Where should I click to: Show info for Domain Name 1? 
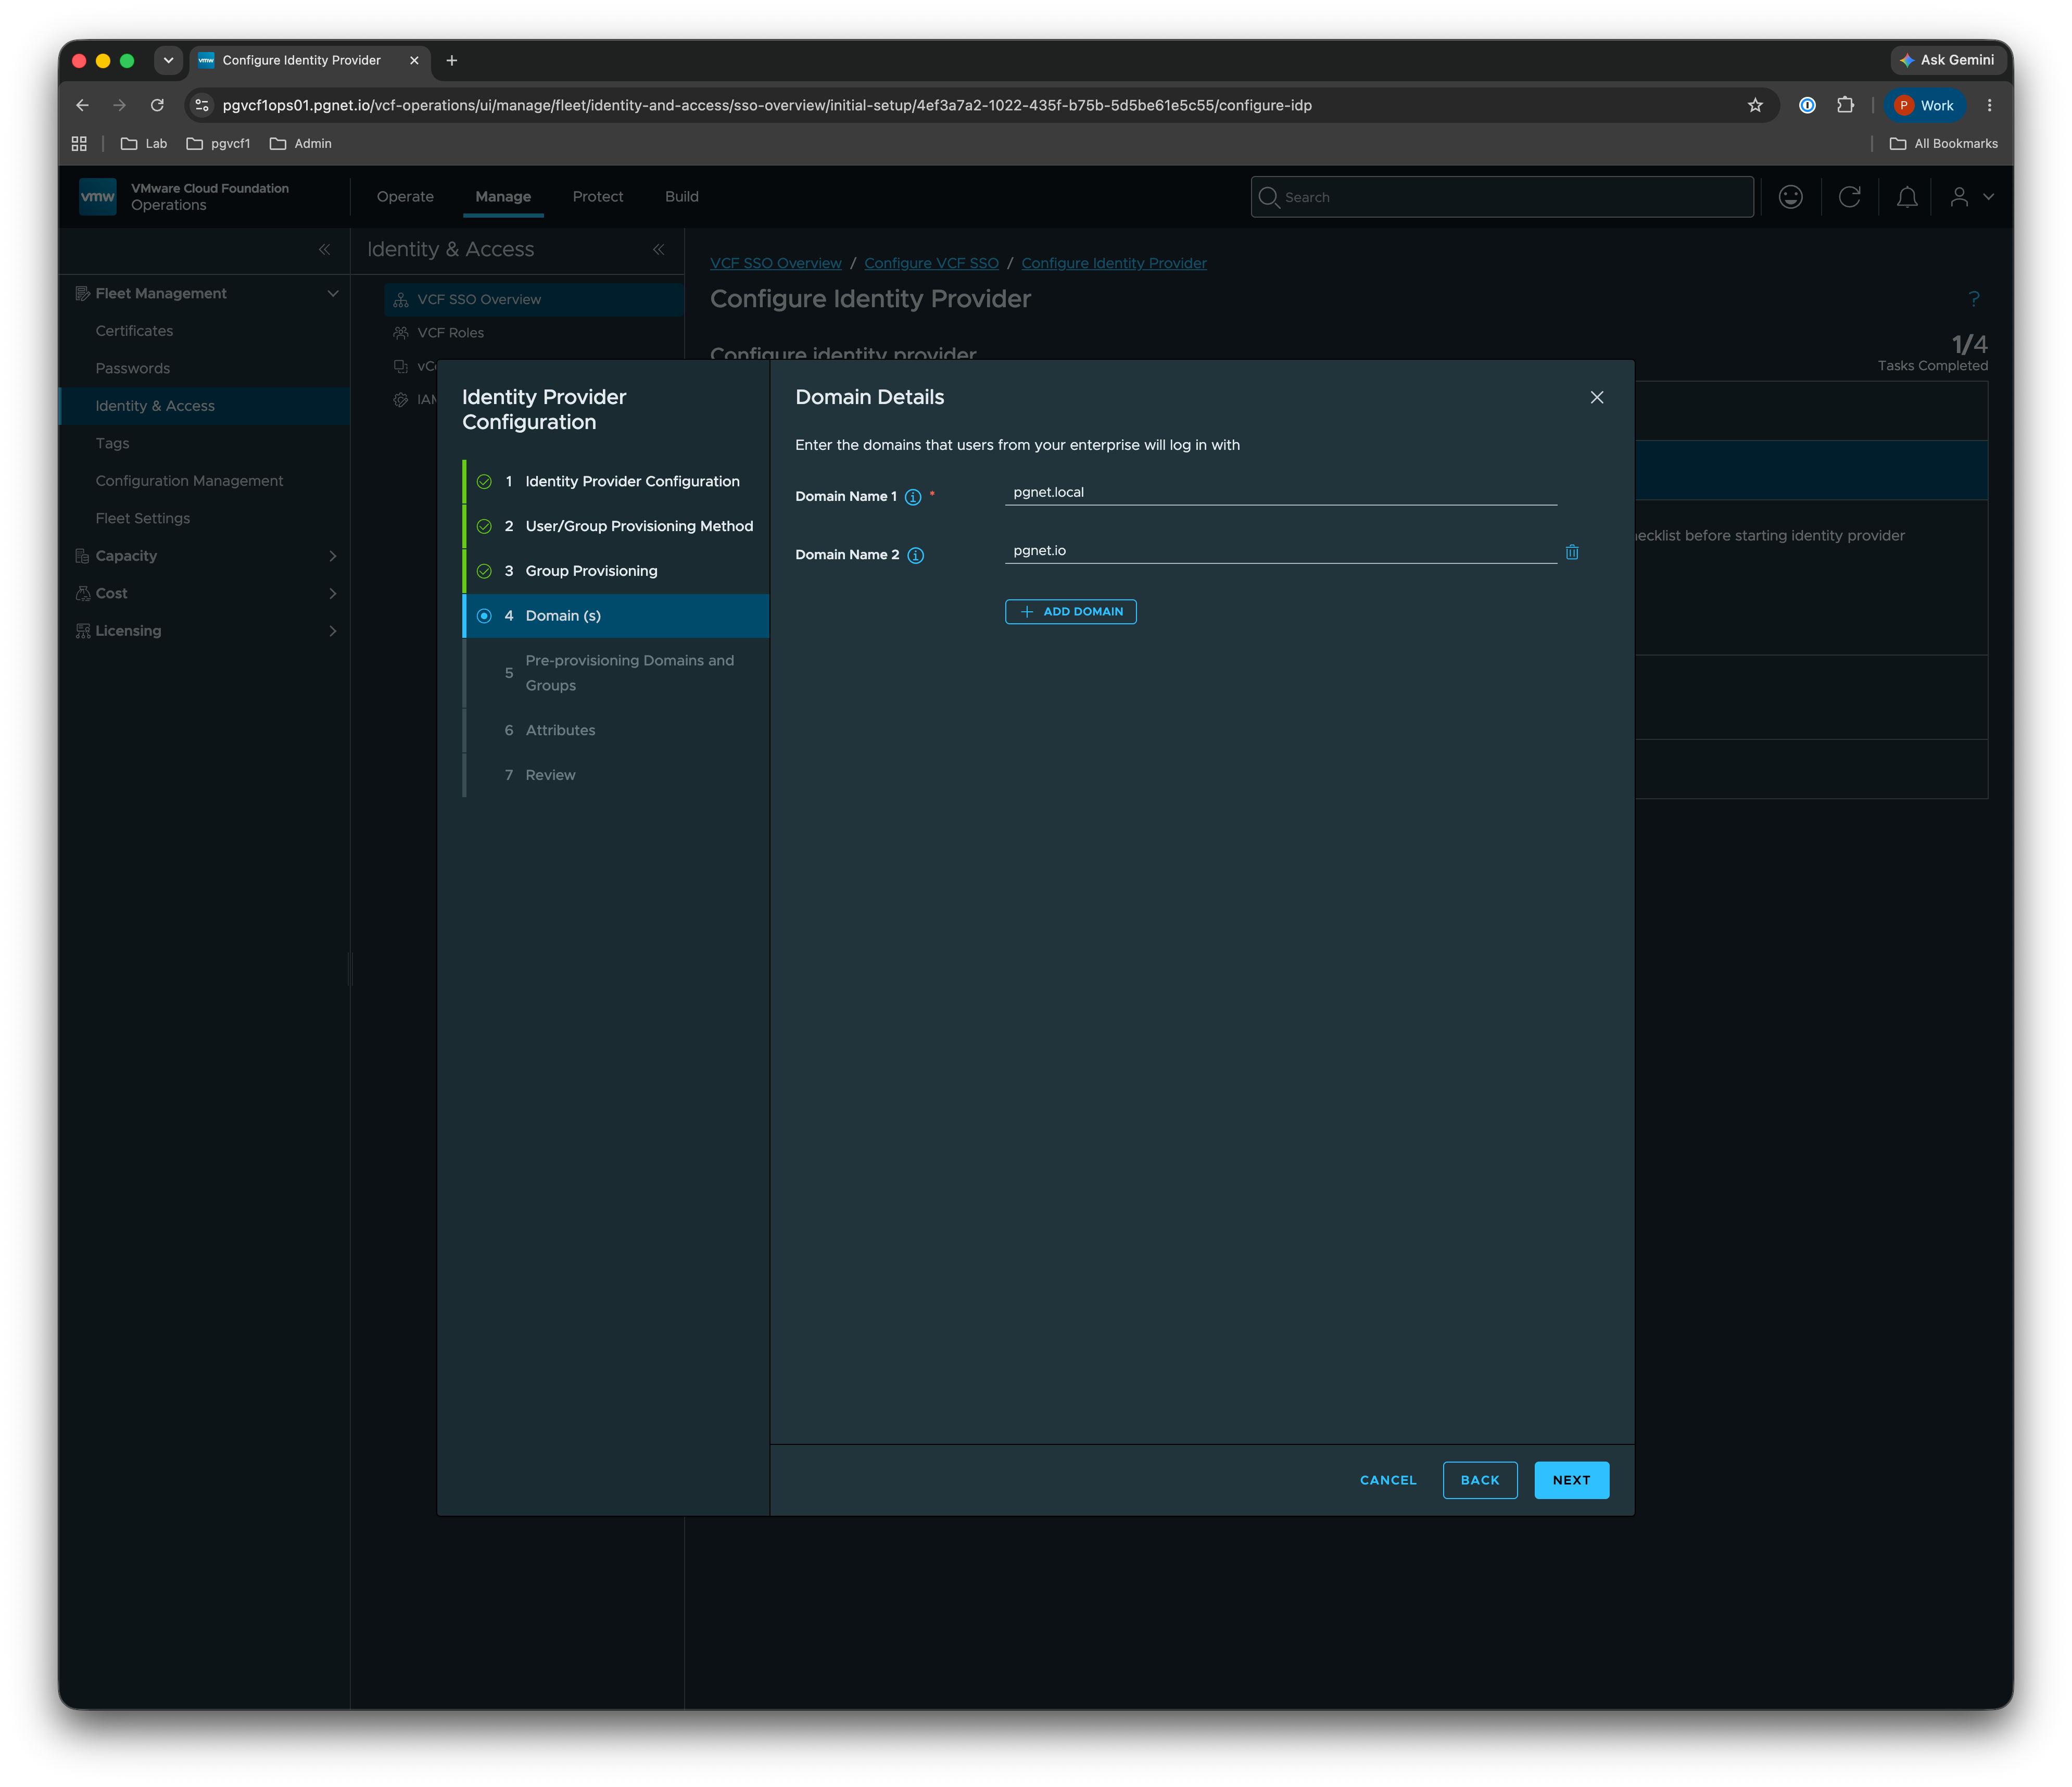(913, 497)
